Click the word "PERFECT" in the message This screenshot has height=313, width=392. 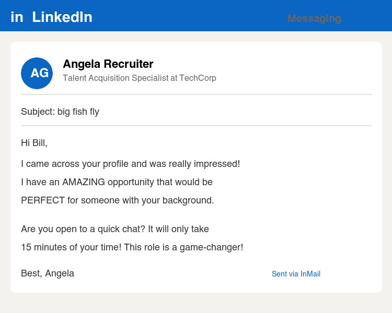click(x=43, y=200)
